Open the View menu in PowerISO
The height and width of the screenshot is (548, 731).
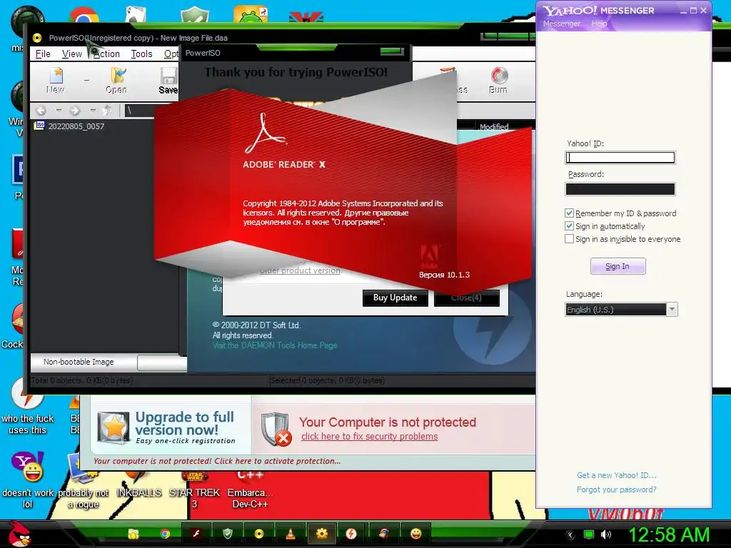[72, 54]
